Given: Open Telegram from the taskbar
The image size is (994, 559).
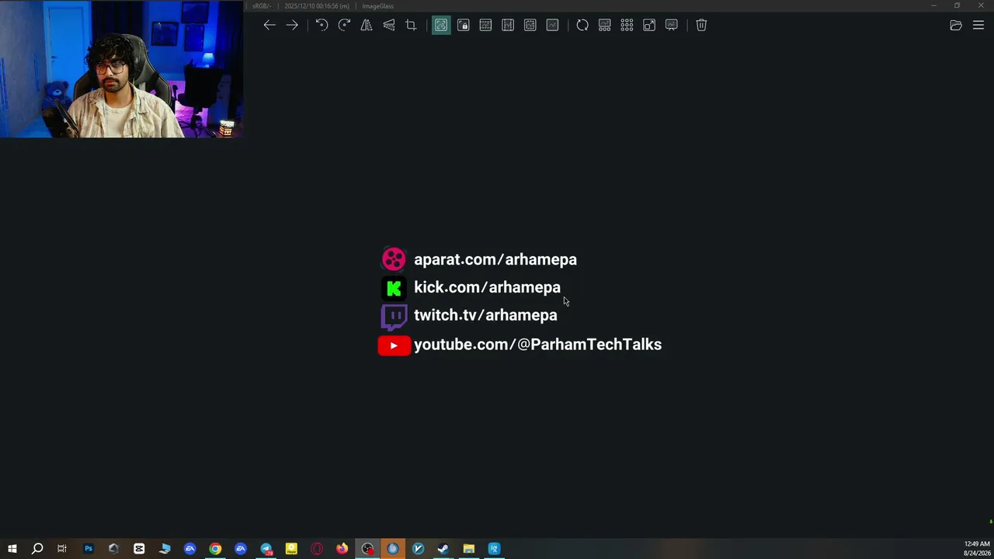Looking at the screenshot, I should click(x=266, y=549).
